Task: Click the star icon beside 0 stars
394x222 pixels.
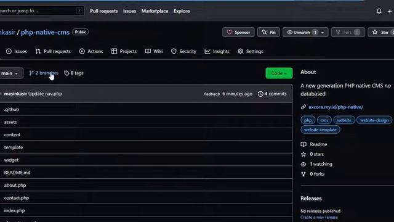Action: 304,154
